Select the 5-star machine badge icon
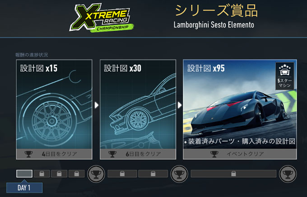This screenshot has height=197, width=307. coord(285,76)
